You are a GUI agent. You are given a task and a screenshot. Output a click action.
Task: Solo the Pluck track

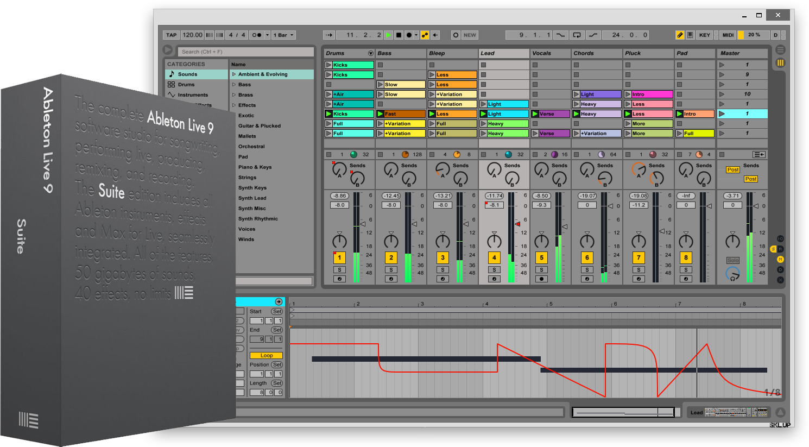(x=639, y=270)
